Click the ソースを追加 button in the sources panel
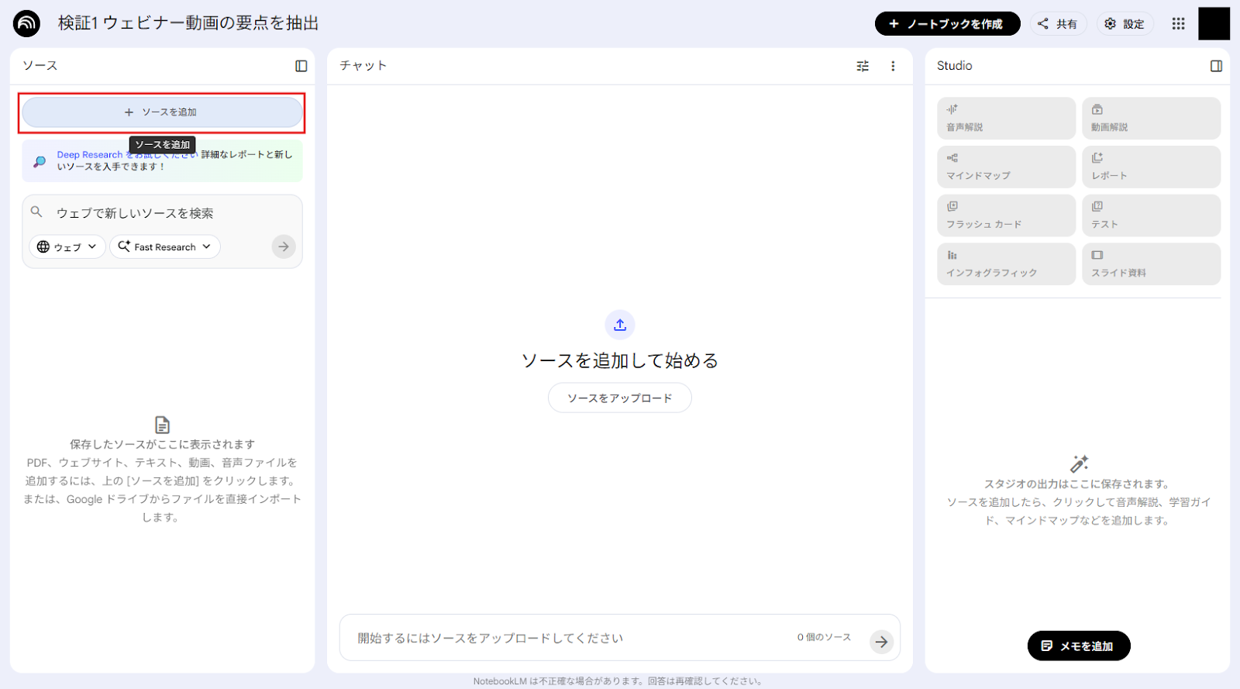Image resolution: width=1240 pixels, height=689 pixels. [x=162, y=112]
